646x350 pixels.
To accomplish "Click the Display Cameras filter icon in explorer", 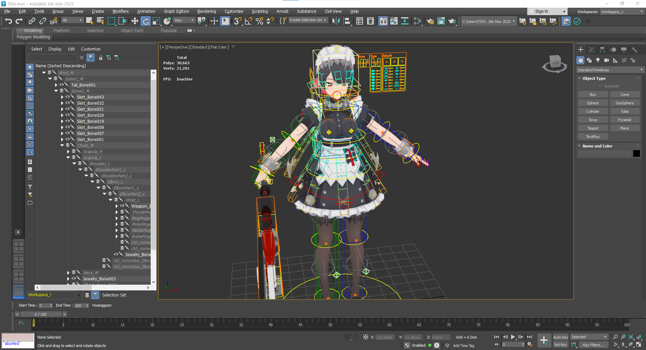I will [x=30, y=90].
